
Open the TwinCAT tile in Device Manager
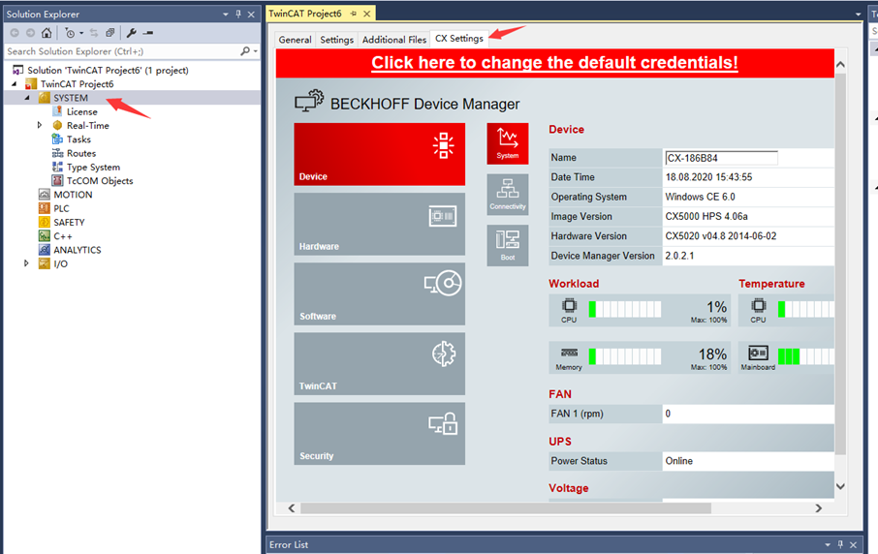[x=380, y=364]
